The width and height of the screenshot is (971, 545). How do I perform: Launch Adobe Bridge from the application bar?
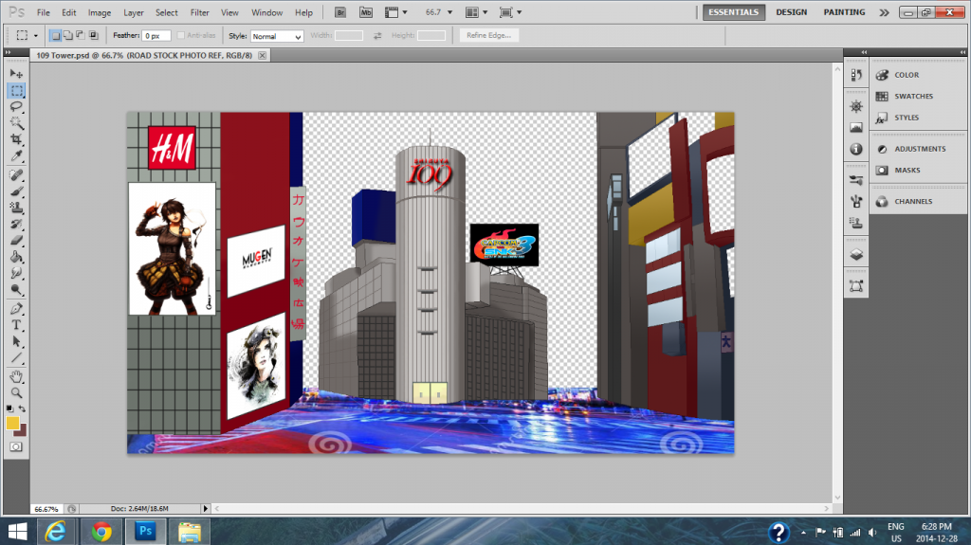tap(341, 12)
